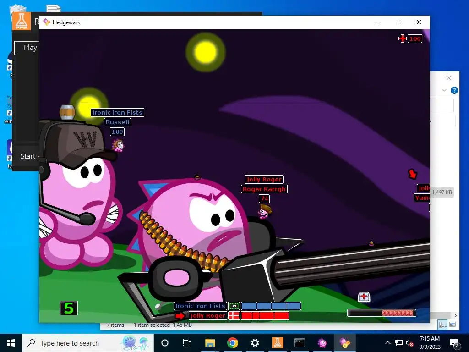Click the health crate near the wind bar

[364, 297]
